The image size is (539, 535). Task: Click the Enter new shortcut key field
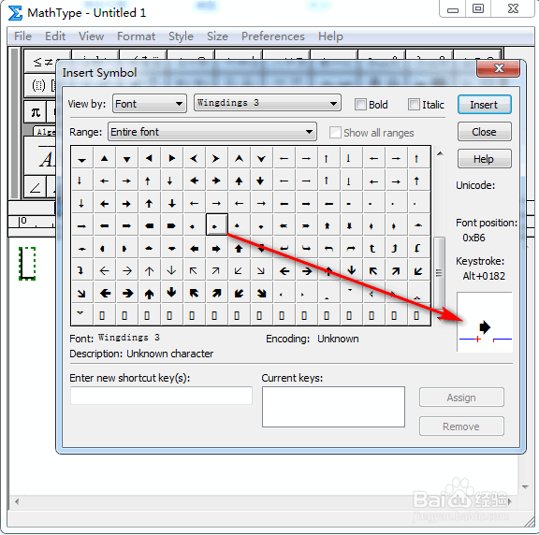tap(161, 396)
